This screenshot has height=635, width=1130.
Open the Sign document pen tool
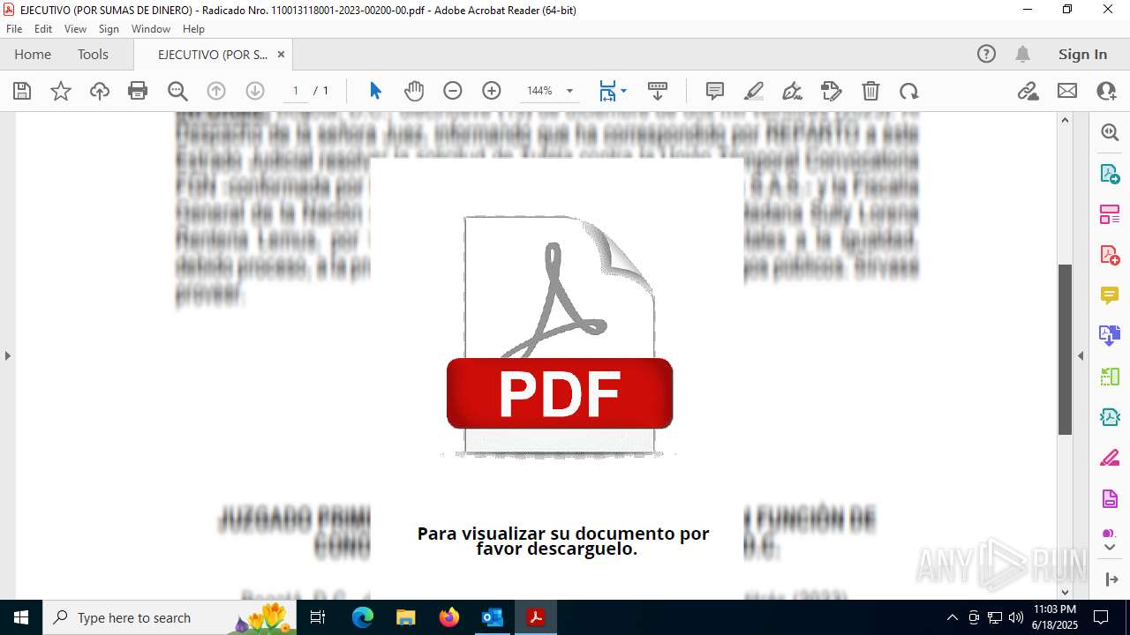(793, 91)
